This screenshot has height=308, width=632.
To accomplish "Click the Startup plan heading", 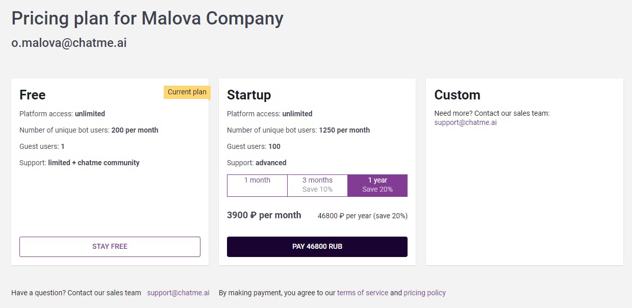I will coord(249,95).
